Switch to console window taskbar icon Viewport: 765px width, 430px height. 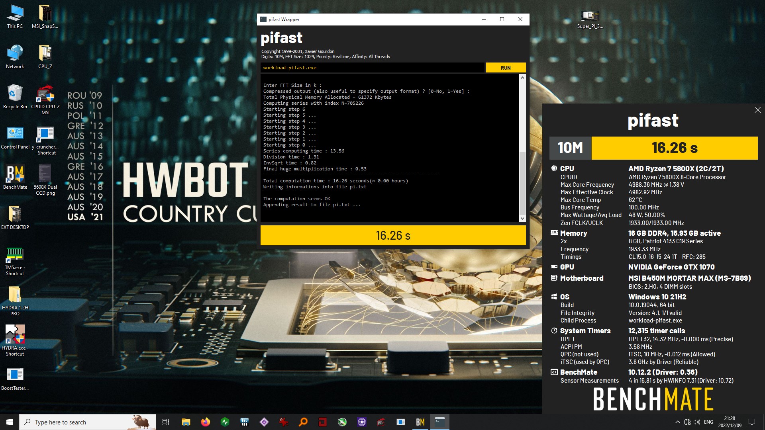coord(440,422)
